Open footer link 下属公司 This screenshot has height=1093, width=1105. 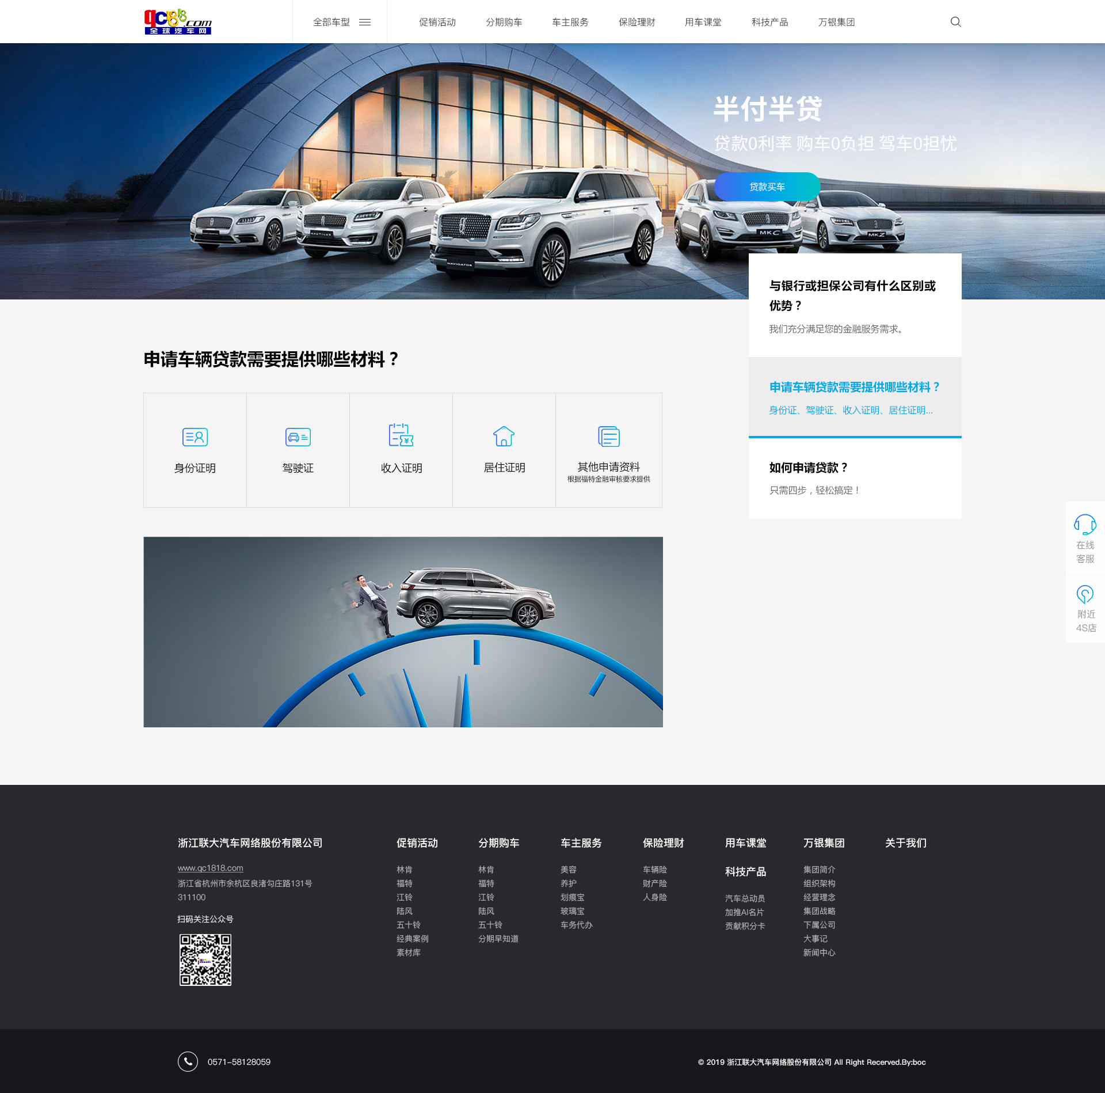click(x=820, y=925)
